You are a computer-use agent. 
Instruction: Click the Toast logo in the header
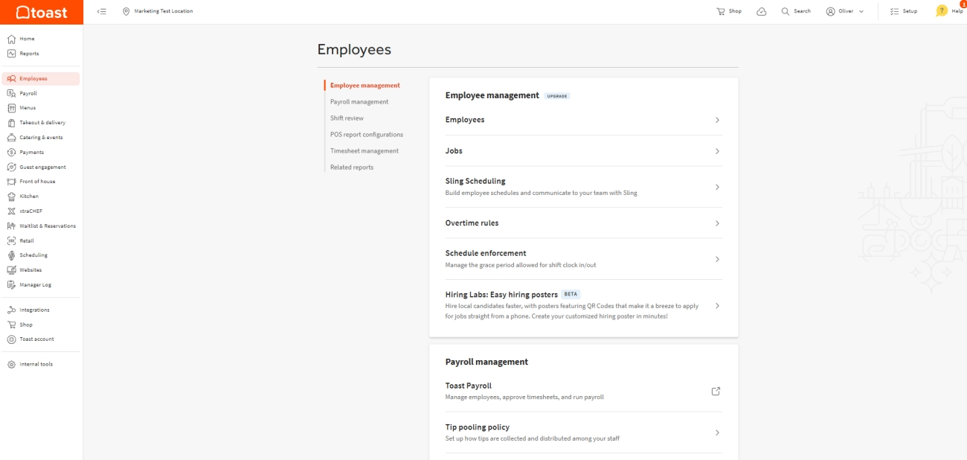tap(42, 12)
